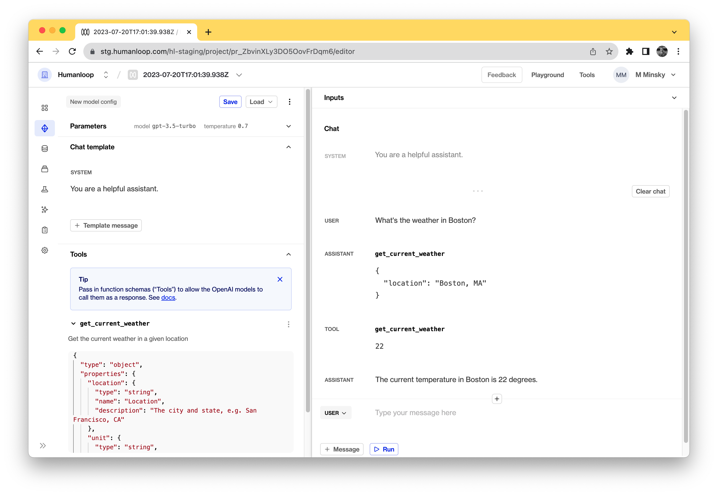Click the message input field
718x495 pixels.
pyautogui.click(x=415, y=413)
